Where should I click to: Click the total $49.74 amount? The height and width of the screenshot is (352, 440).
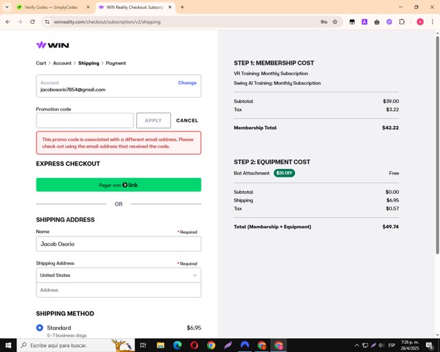[390, 226]
